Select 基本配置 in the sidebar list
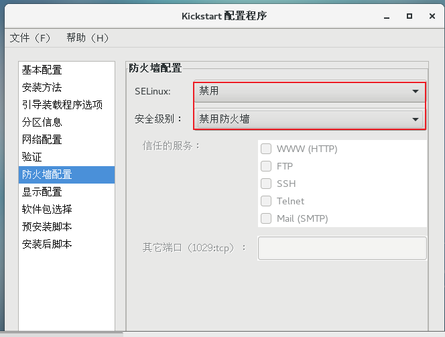Screen dimensions: 445x337 pos(67,70)
